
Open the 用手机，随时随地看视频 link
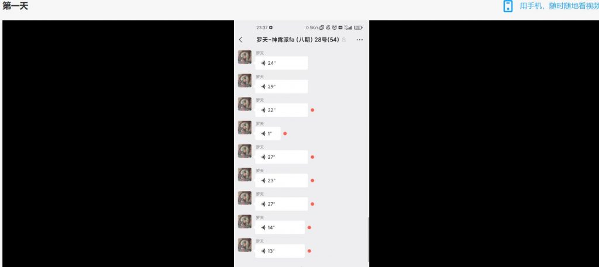click(x=559, y=6)
